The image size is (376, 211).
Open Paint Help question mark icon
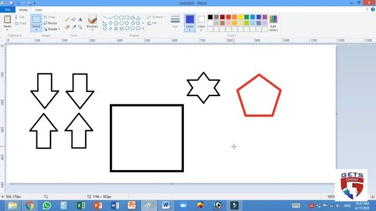click(x=373, y=9)
